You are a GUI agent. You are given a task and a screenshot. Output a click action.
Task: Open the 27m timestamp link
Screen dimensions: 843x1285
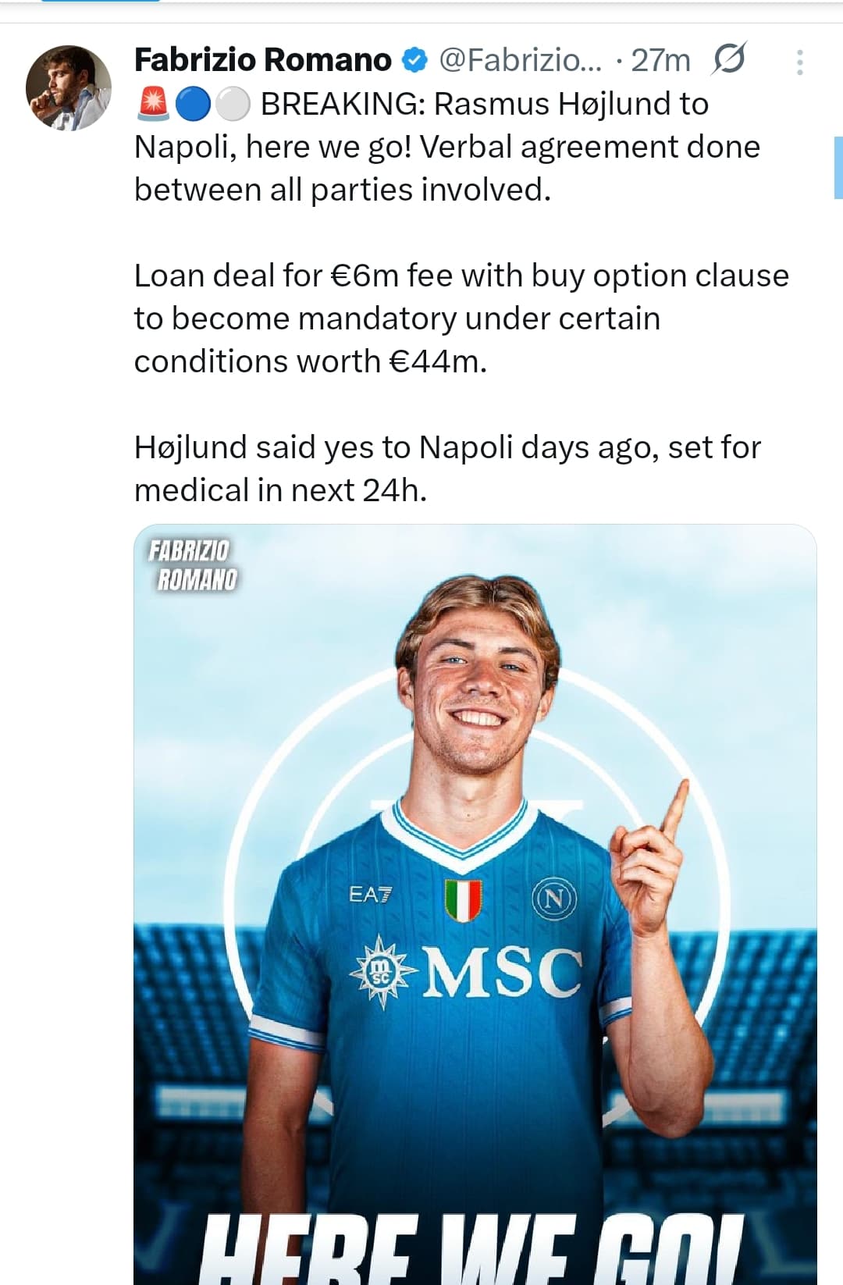coord(660,60)
